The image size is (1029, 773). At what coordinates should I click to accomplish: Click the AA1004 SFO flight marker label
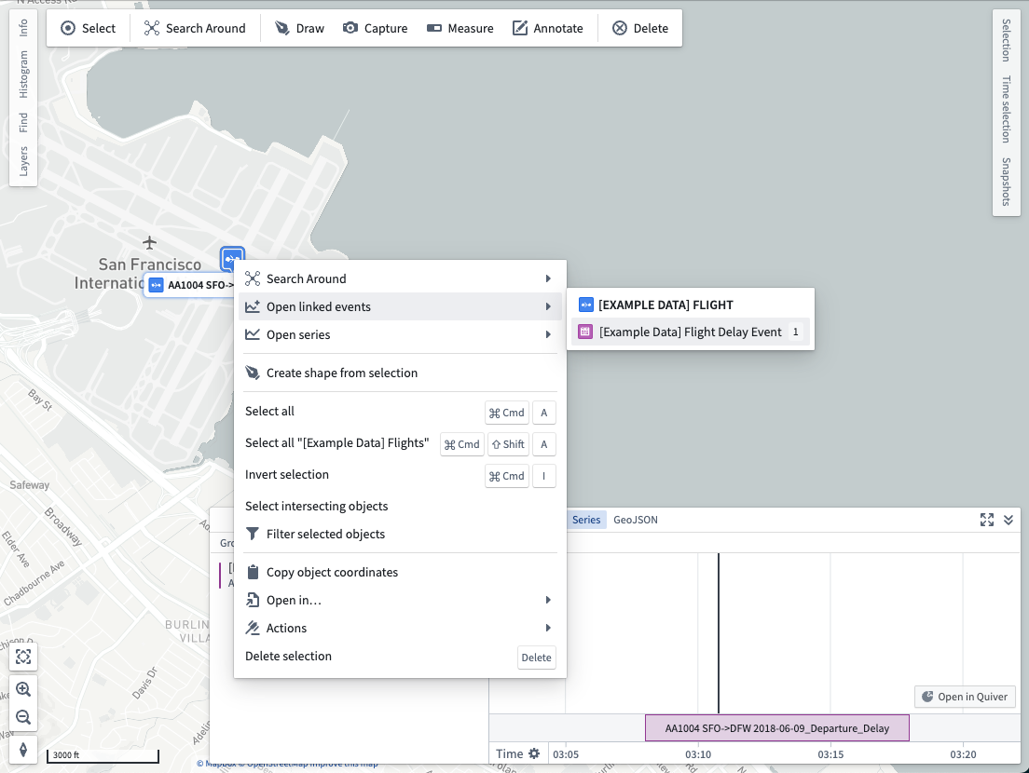[x=191, y=285]
